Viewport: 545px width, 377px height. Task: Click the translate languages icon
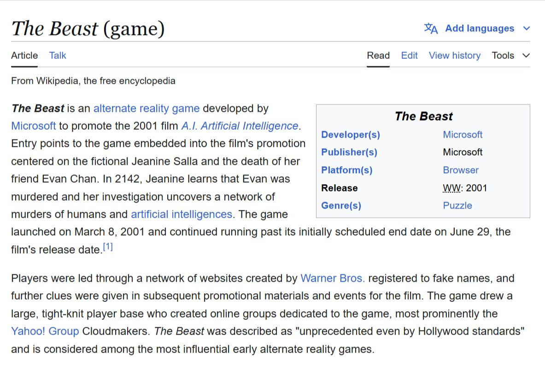tap(431, 29)
